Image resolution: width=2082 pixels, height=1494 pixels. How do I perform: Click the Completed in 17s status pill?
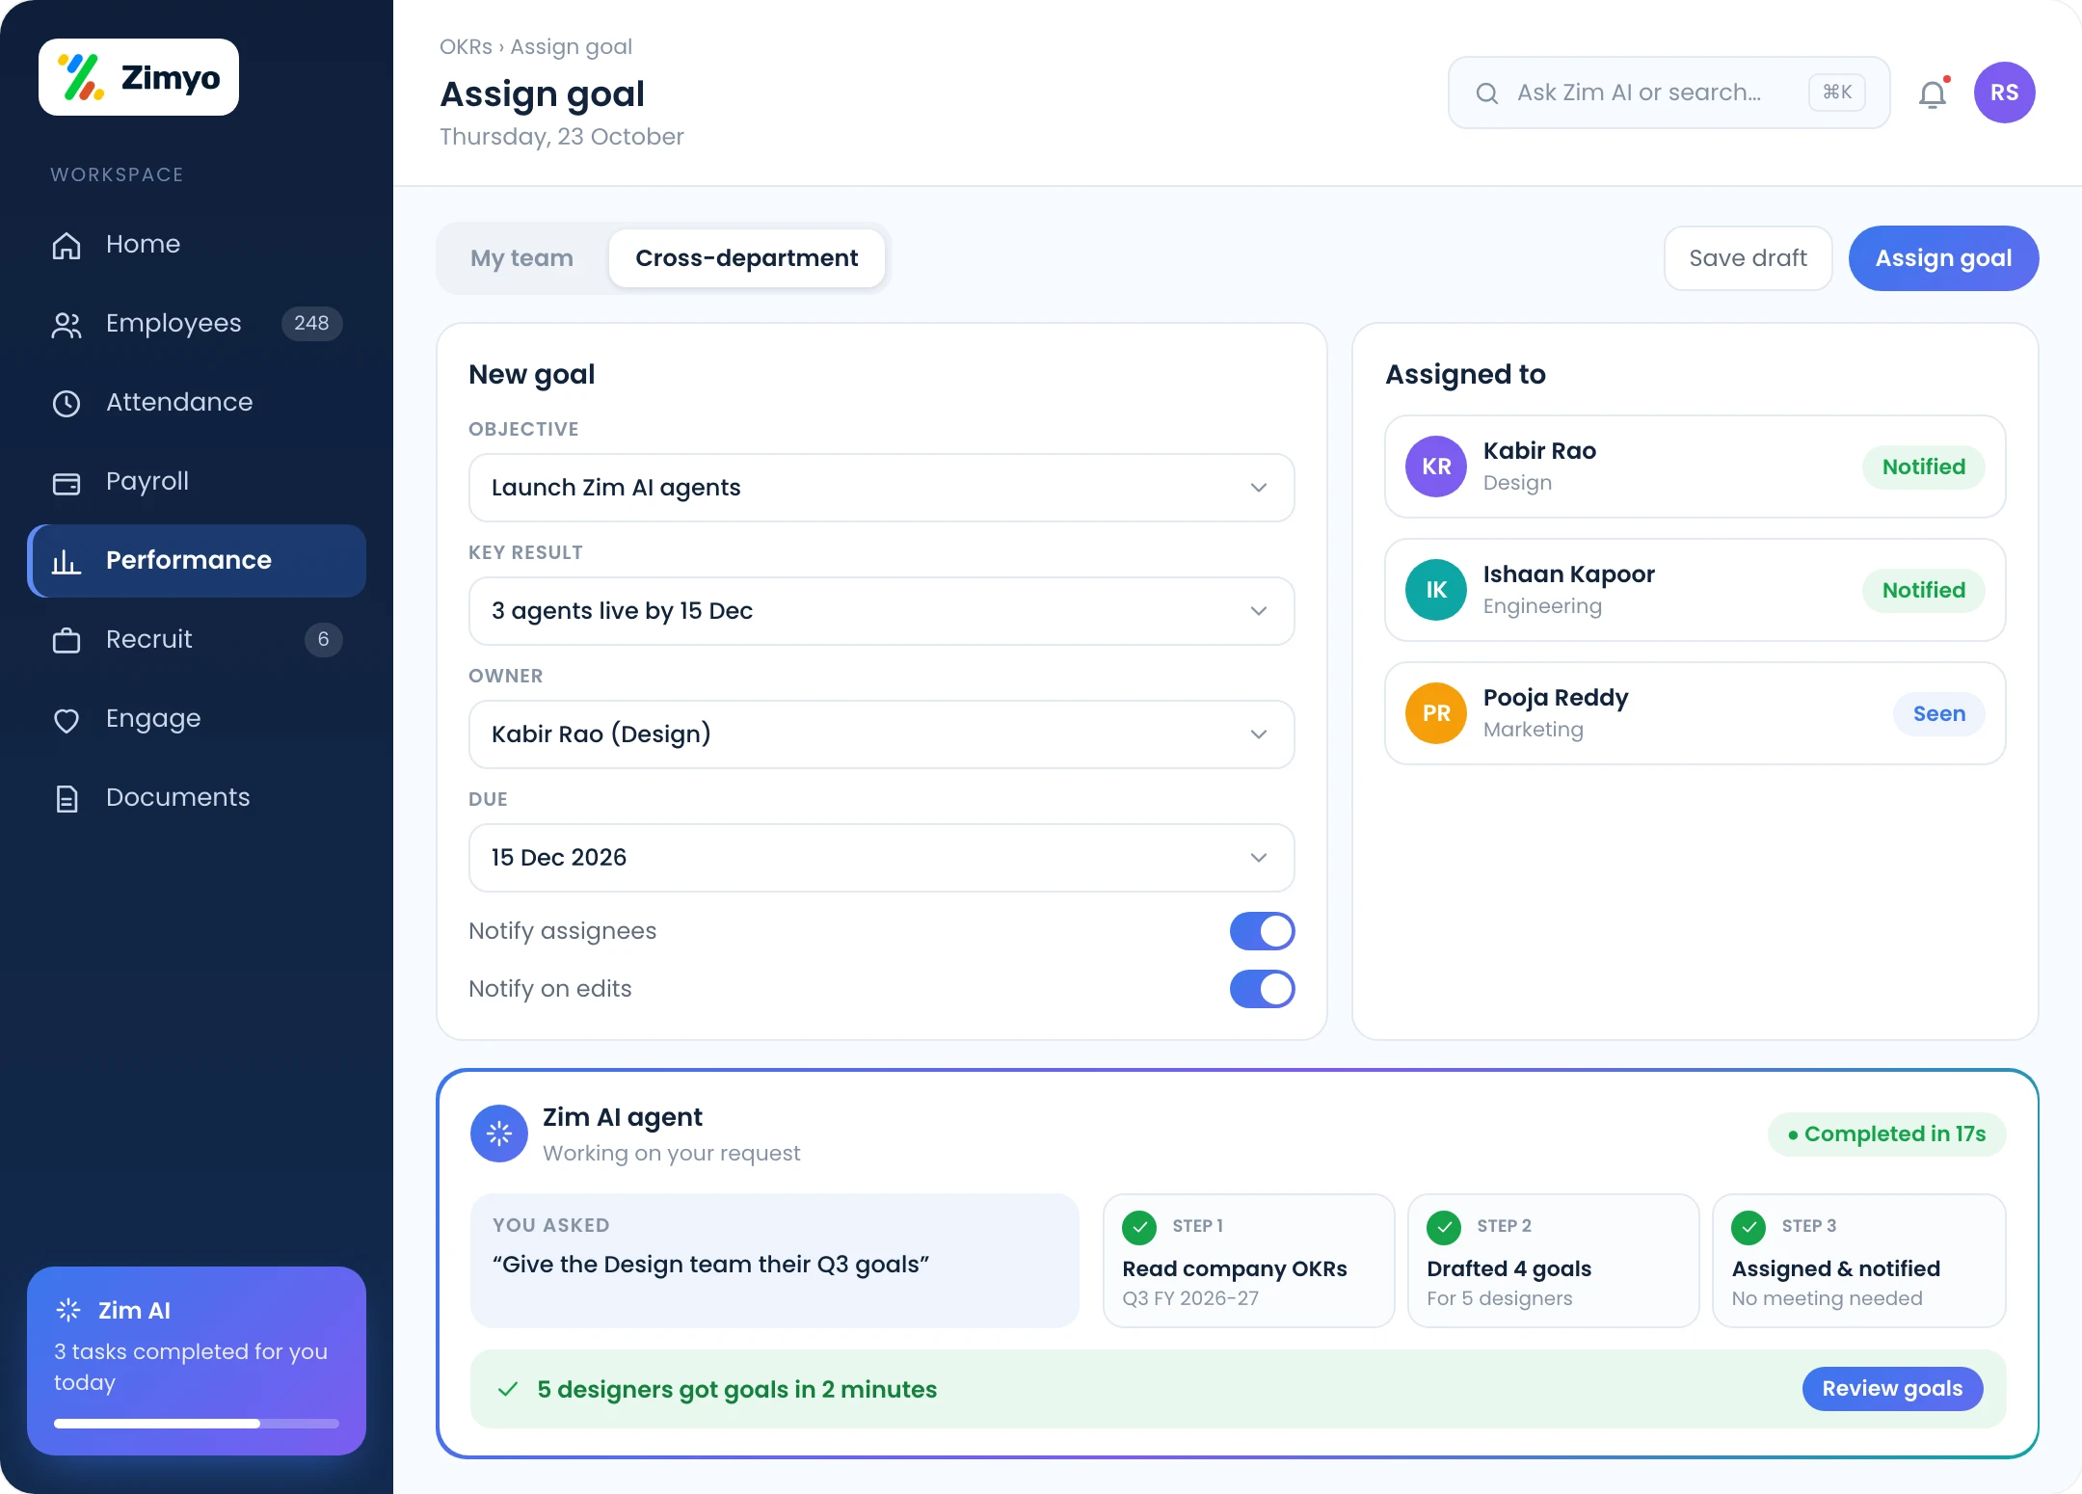pyautogui.click(x=1886, y=1134)
